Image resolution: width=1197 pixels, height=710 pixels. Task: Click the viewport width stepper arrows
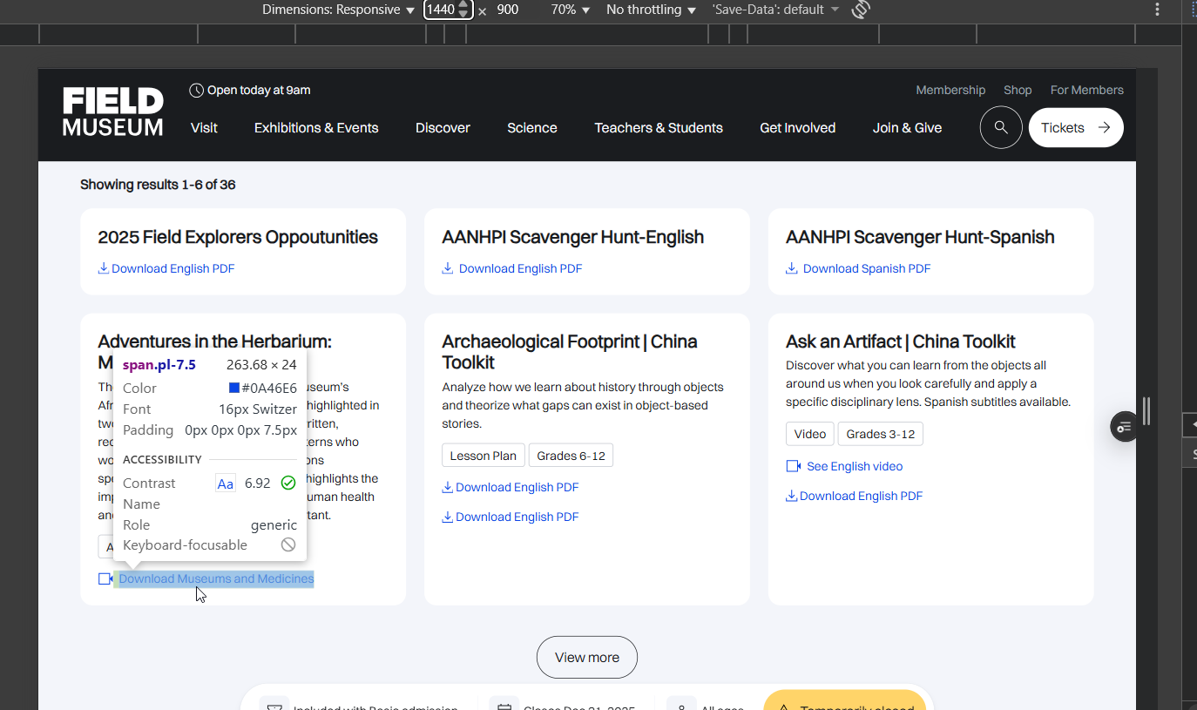[463, 10]
